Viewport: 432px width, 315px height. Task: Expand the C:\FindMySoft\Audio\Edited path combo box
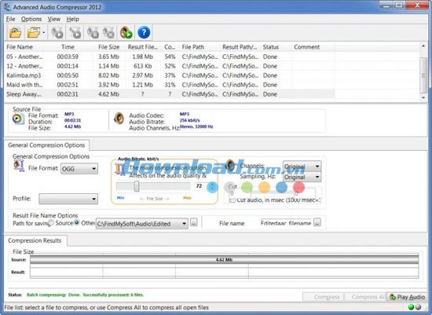point(142,224)
